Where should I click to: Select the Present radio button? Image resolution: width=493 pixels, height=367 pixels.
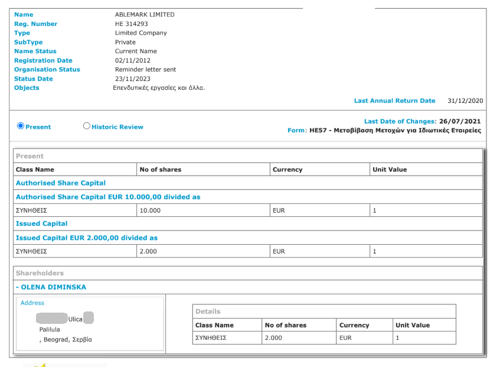[21, 126]
